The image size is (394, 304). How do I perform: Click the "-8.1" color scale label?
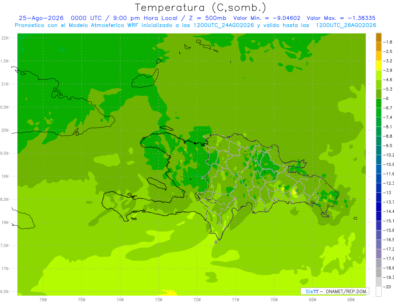[388, 127]
